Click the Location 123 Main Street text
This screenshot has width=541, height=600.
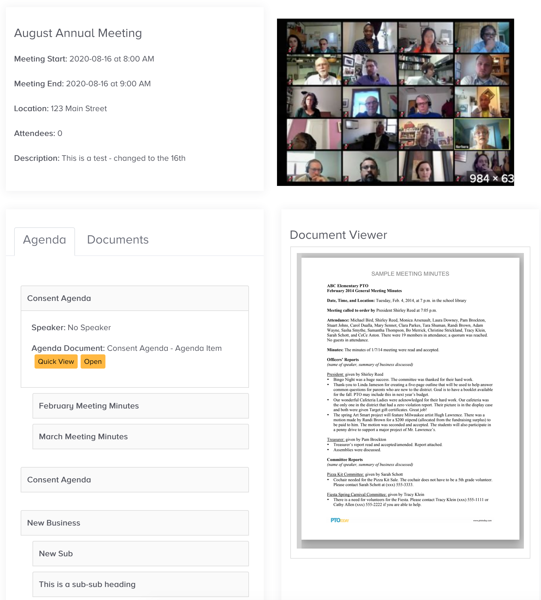pos(60,108)
